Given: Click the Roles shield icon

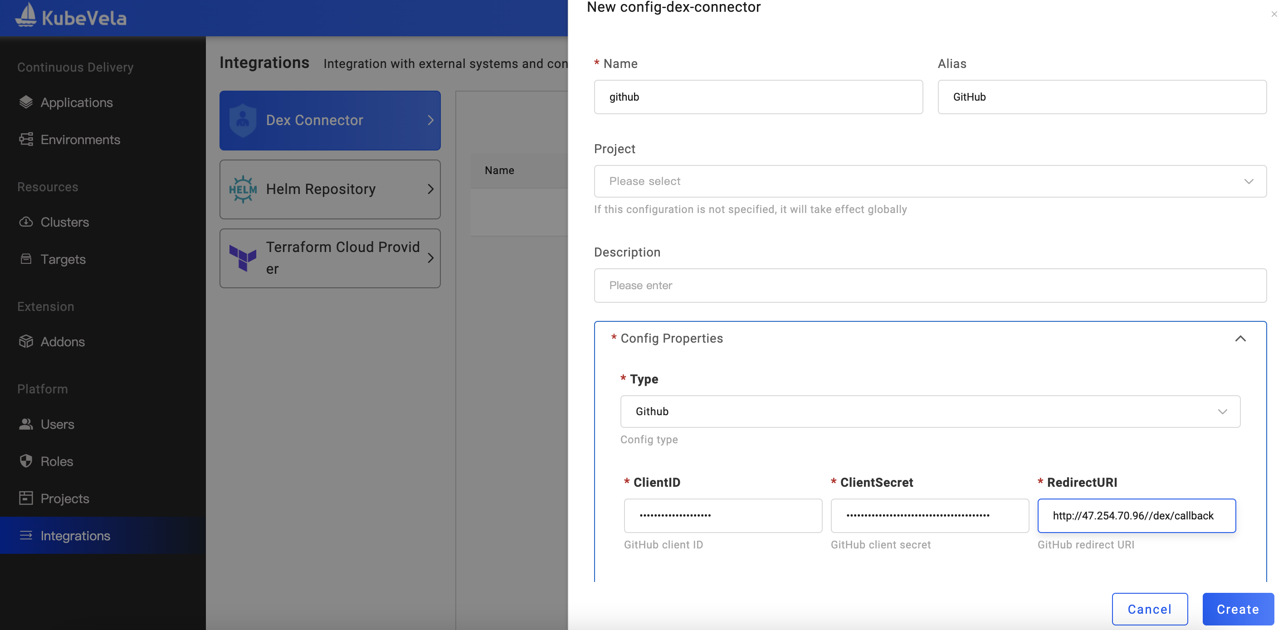Looking at the screenshot, I should click(x=26, y=461).
